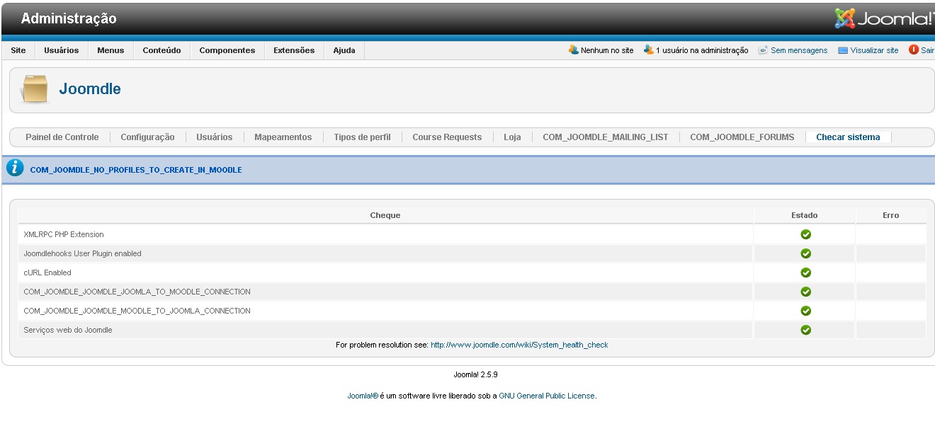Select the Course Requests tab
This screenshot has width=935, height=436.
click(446, 137)
